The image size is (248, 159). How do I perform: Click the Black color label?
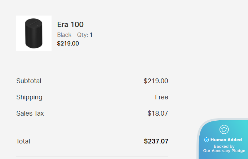[64, 35]
